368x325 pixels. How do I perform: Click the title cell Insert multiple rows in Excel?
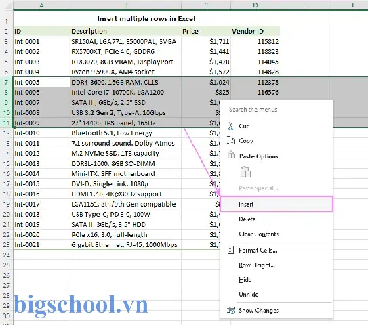point(146,18)
